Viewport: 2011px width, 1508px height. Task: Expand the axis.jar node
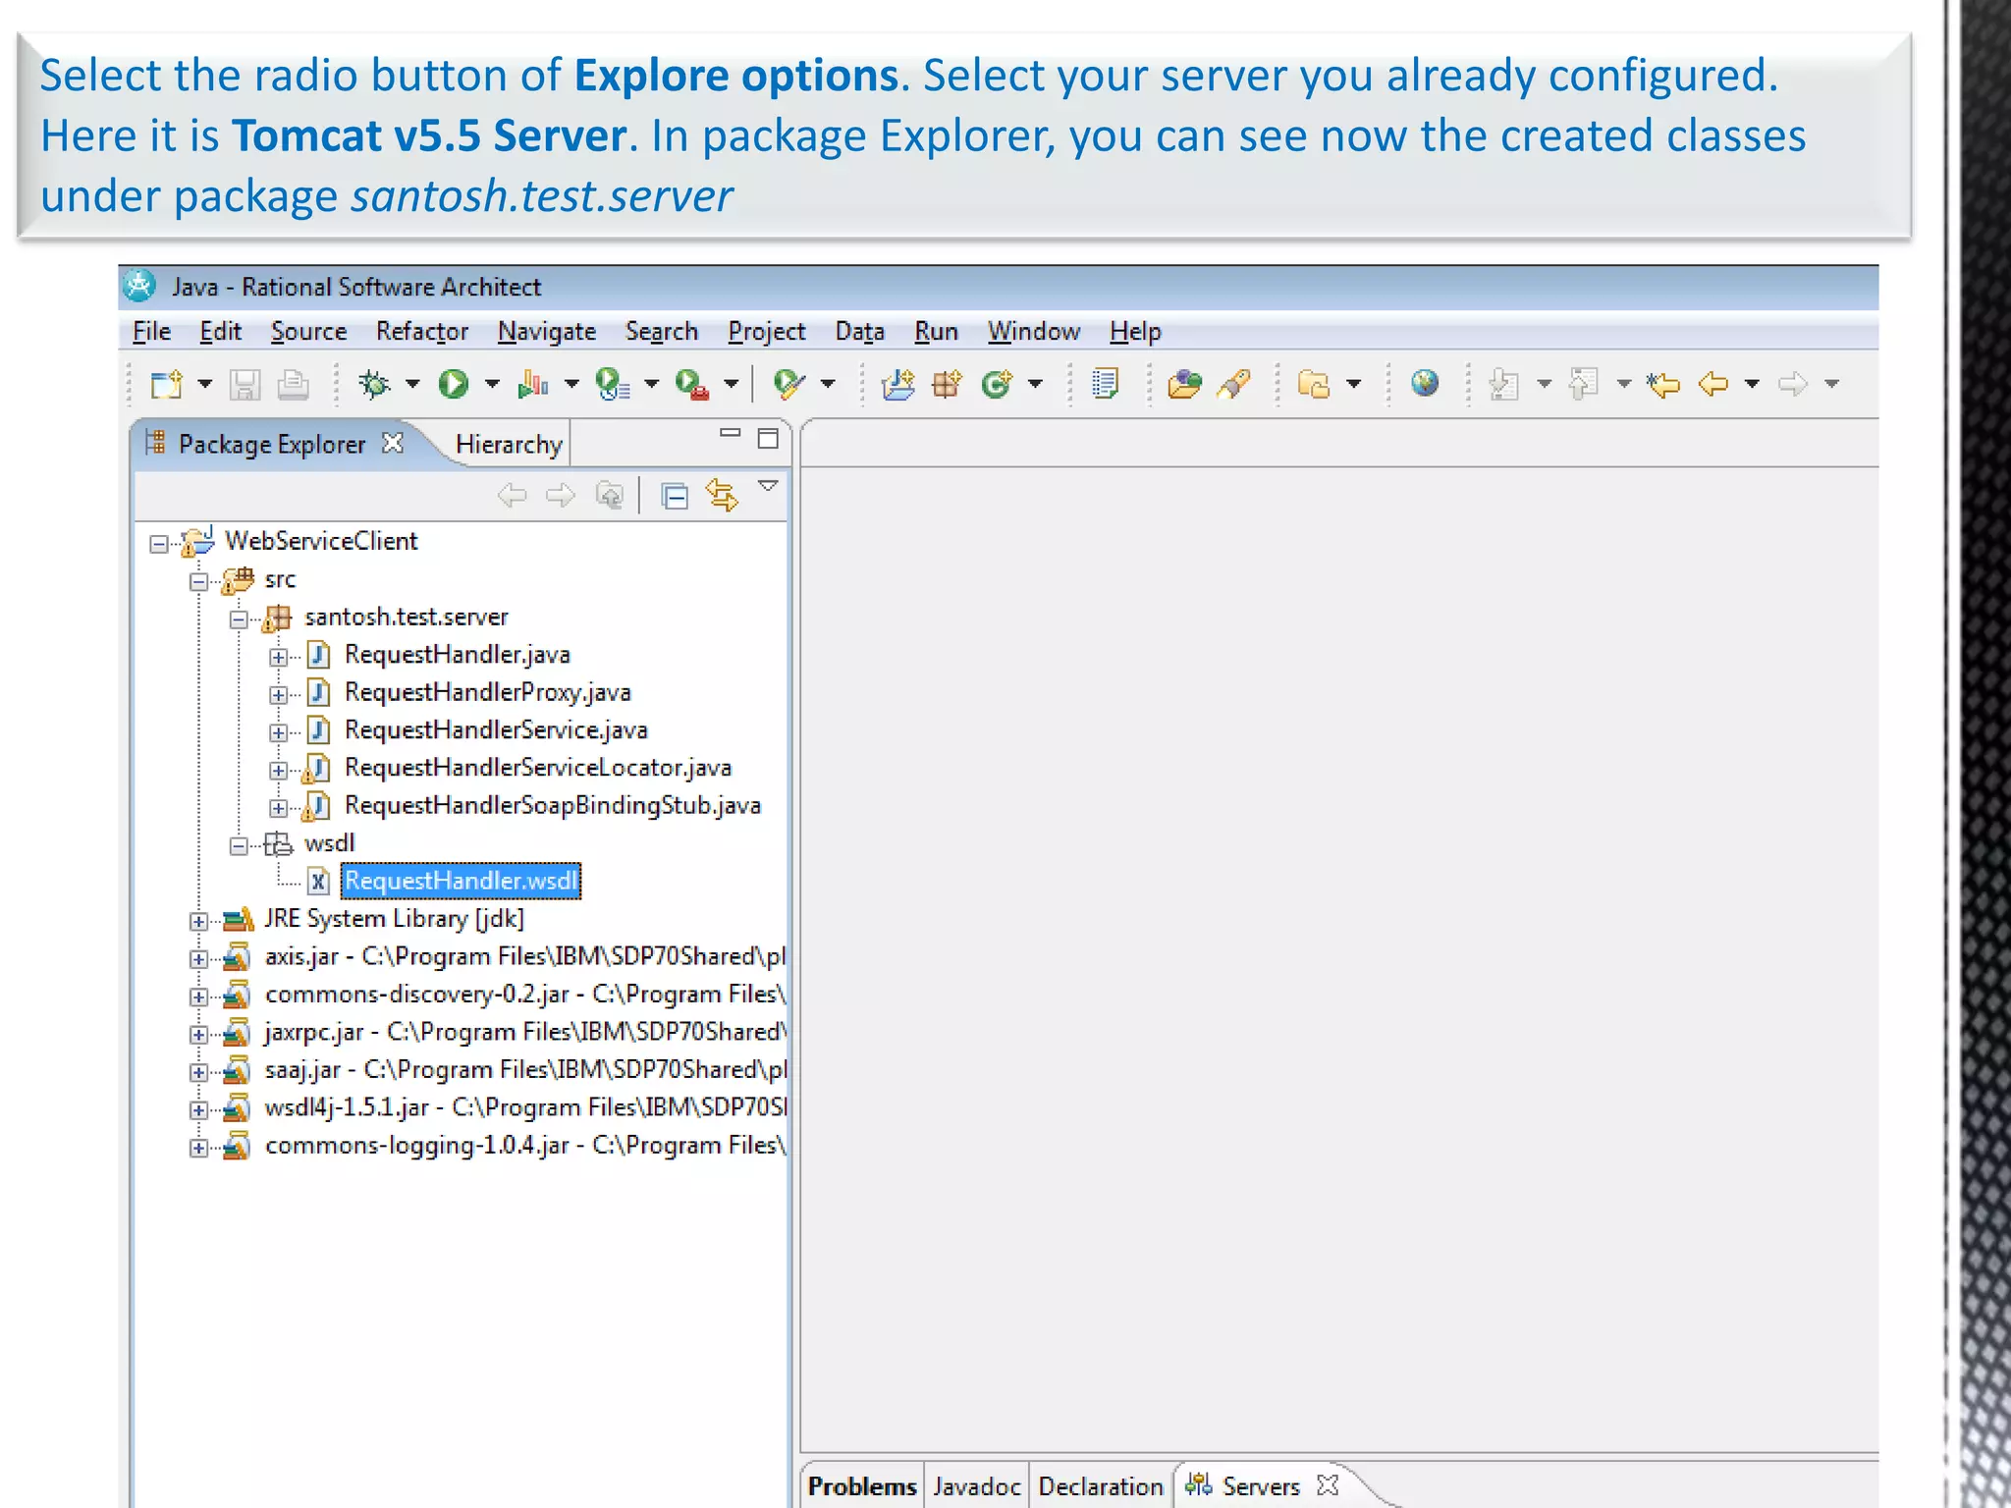tap(198, 959)
